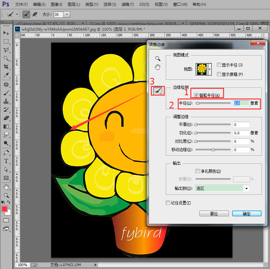This screenshot has width=270, height=269.
Task: Open the 图像(I) menu
Action: click(56, 5)
